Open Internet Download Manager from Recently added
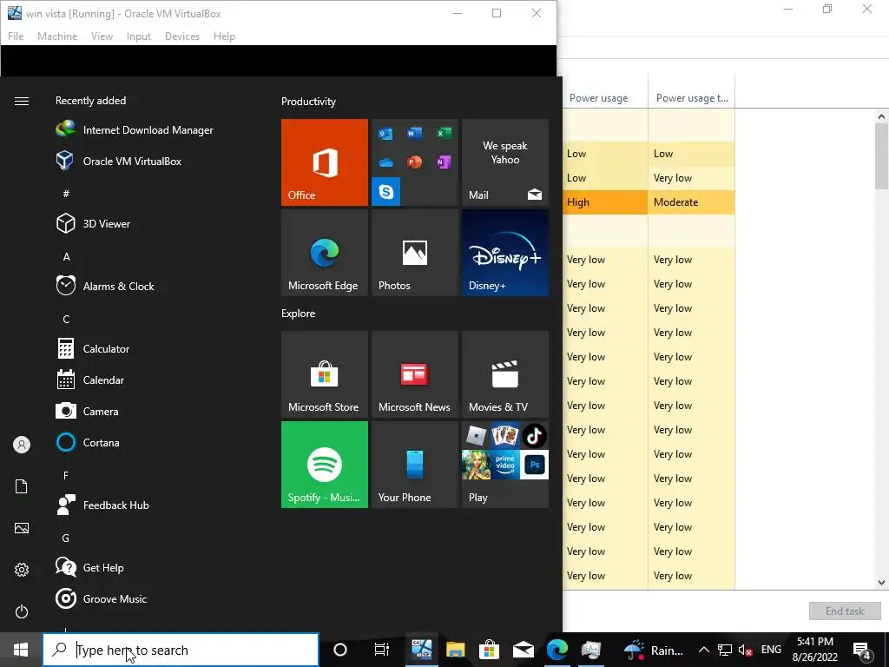Viewport: 889px width, 667px height. 135,130
